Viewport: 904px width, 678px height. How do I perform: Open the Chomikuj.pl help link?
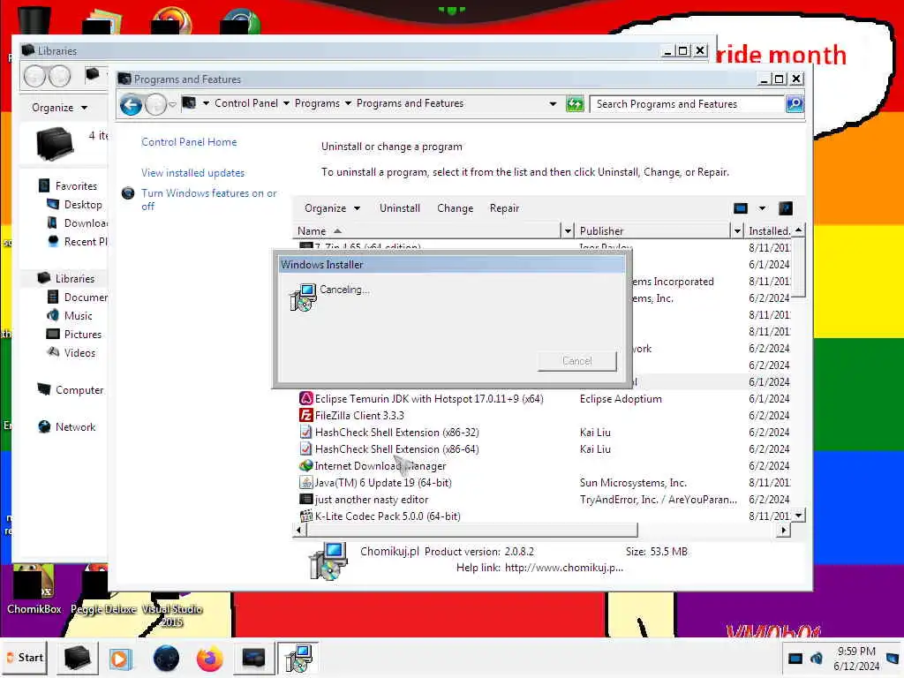(x=564, y=568)
